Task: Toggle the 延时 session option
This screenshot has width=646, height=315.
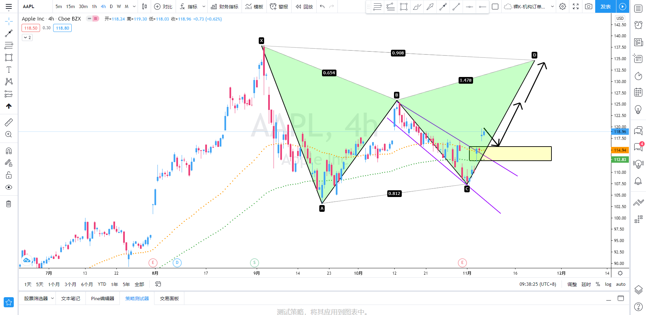Action: (586, 284)
